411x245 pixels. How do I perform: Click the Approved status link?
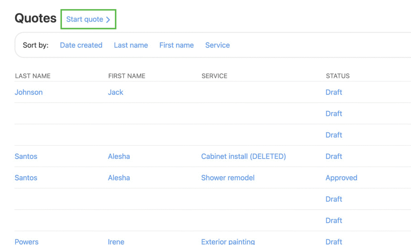point(341,178)
